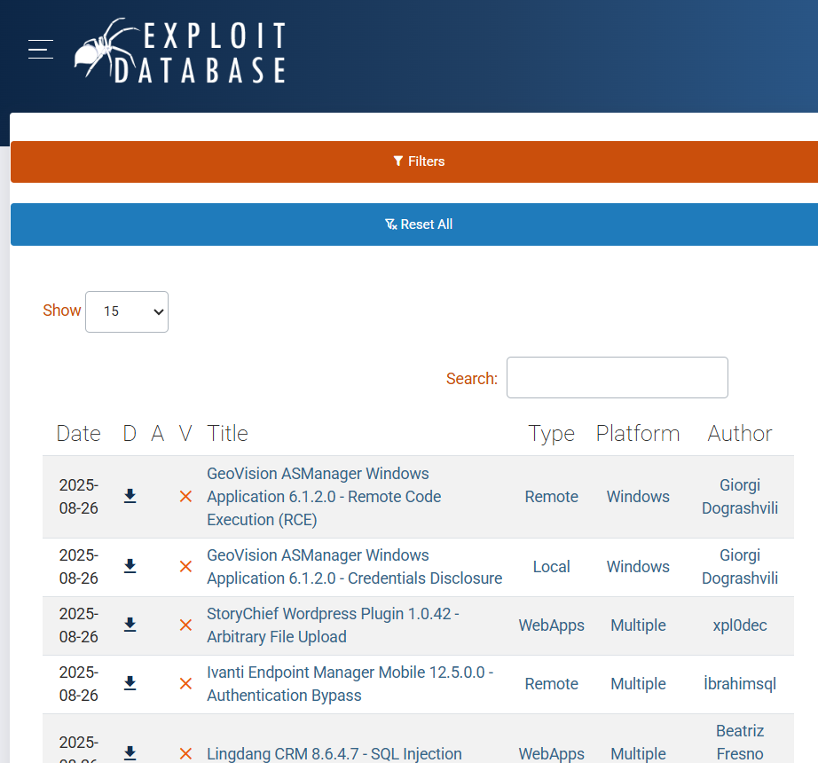The width and height of the screenshot is (818, 763).
Task: Expand the Filters panel
Action: point(418,161)
